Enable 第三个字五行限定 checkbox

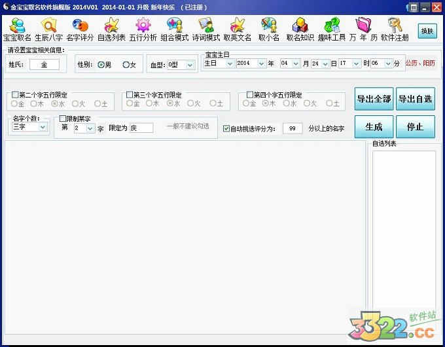click(x=130, y=94)
